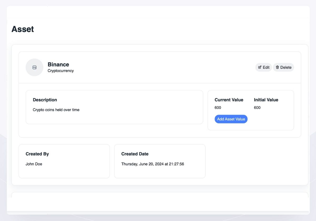Select 'Crypto coins held over time' text
This screenshot has width=316, height=221.
point(56,110)
